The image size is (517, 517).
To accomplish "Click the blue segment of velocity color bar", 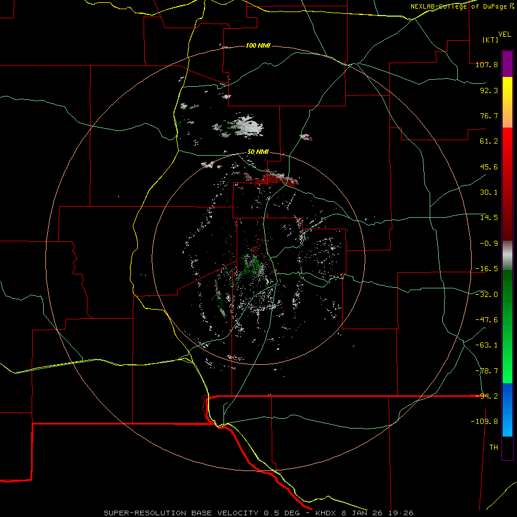I will coord(507,410).
